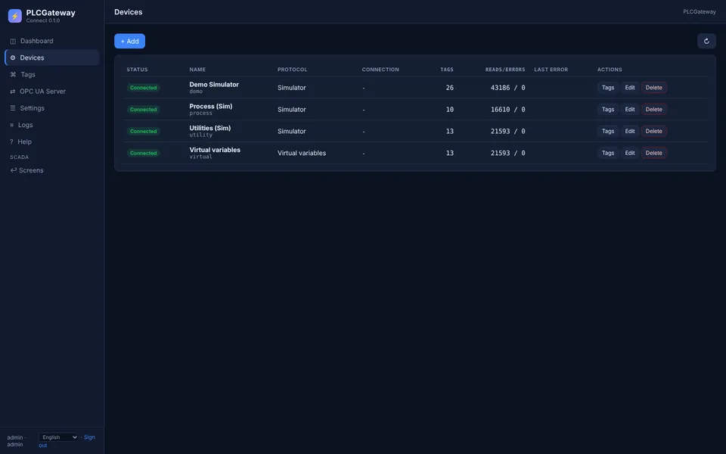Screen dimensions: 726x454
Task: Edit the Utilities (Sim) device
Action: pos(630,131)
